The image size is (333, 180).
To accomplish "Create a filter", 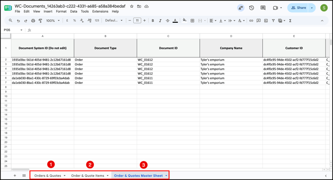I will coord(273,20).
